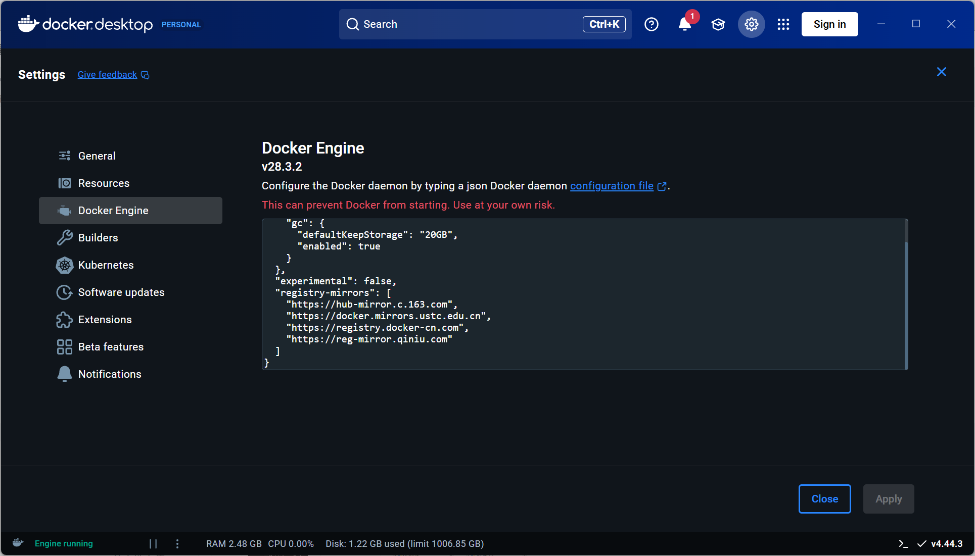Click the Resources disk icon

coord(65,183)
